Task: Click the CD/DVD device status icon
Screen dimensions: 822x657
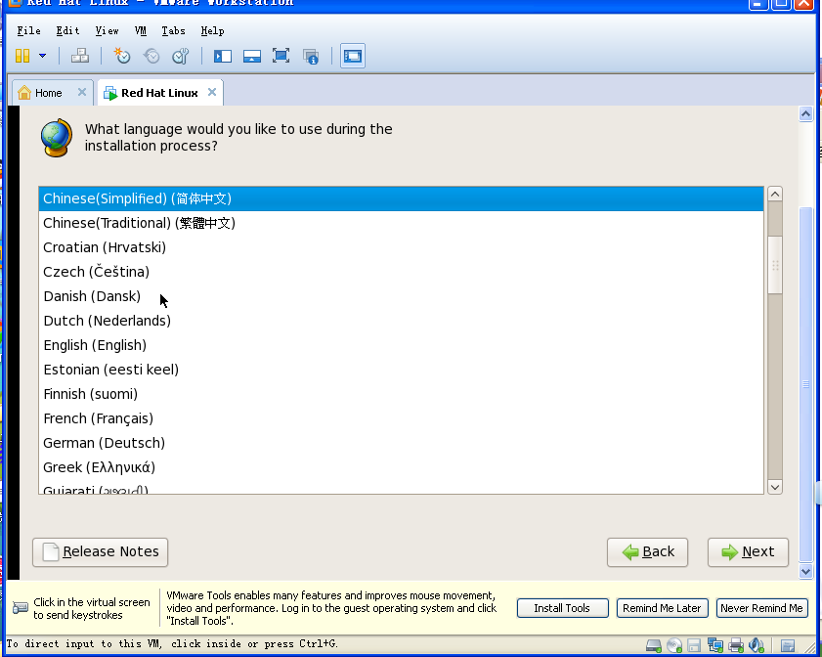Action: click(x=673, y=645)
